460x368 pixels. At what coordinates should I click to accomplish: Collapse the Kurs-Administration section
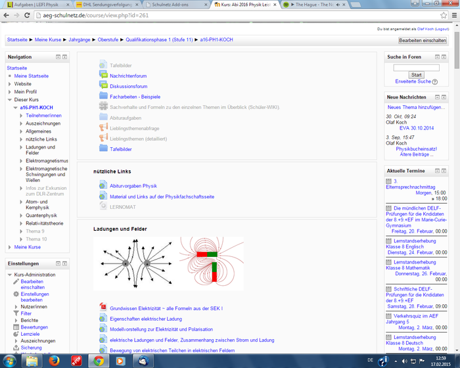pyautogui.click(x=10, y=275)
